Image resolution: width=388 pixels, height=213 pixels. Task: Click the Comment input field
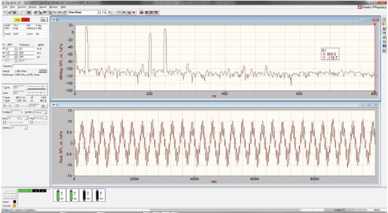[30, 66]
